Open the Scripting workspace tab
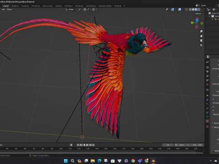The width and height of the screenshot is (219, 164). pos(118,6)
